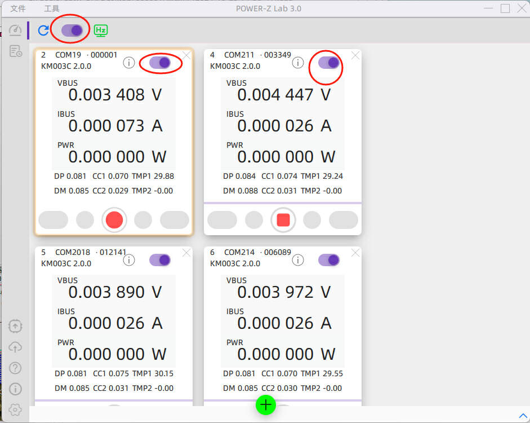The width and height of the screenshot is (530, 423).
Task: Open the 工具 menu
Action: pyautogui.click(x=52, y=8)
